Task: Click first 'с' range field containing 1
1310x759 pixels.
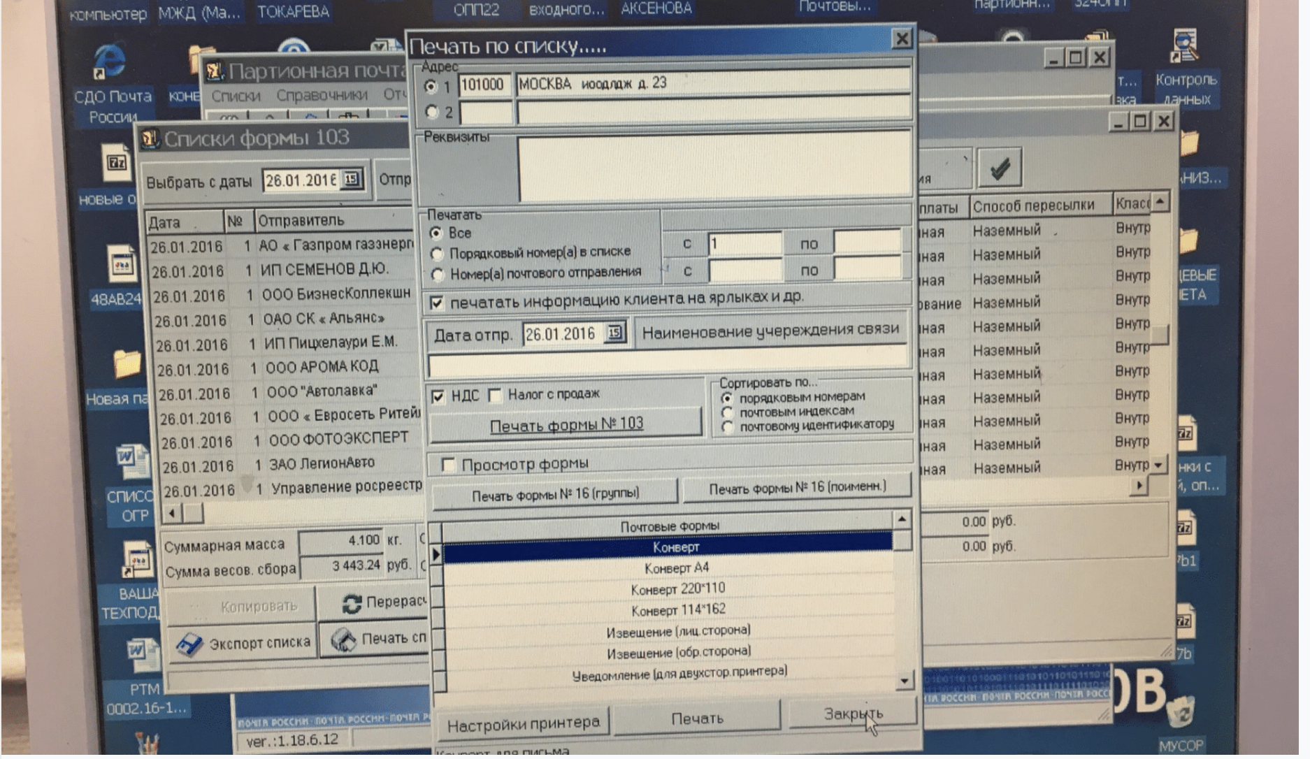Action: click(x=744, y=243)
